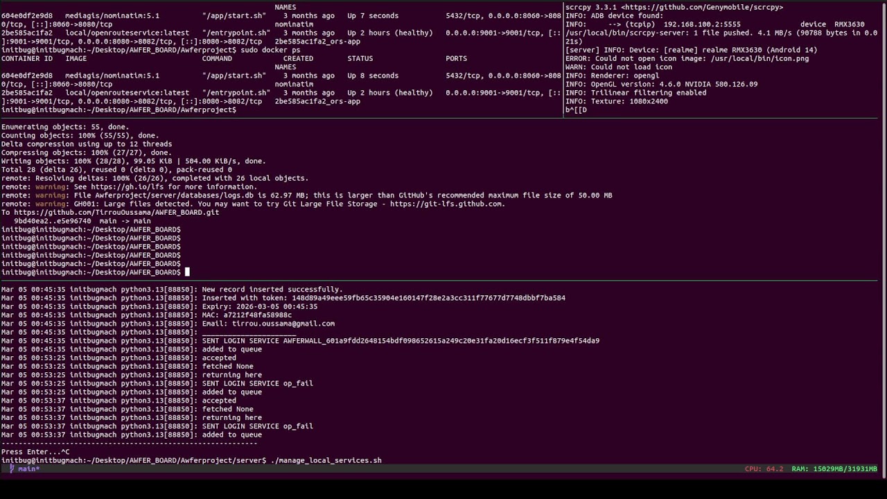This screenshot has height=499, width=887.
Task: Click the 'INFO: Texture: 1080x2400' line
Action: tap(617, 101)
